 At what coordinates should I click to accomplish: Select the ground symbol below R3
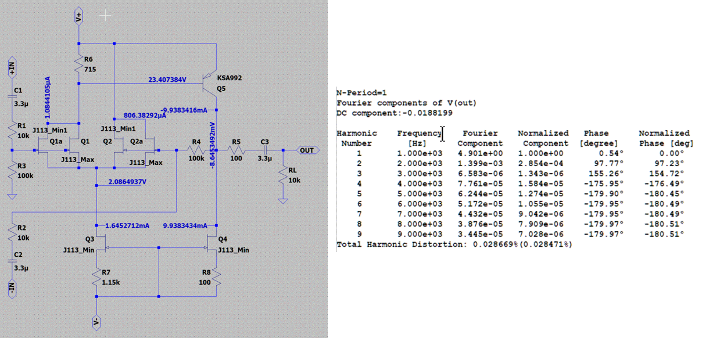[13, 196]
